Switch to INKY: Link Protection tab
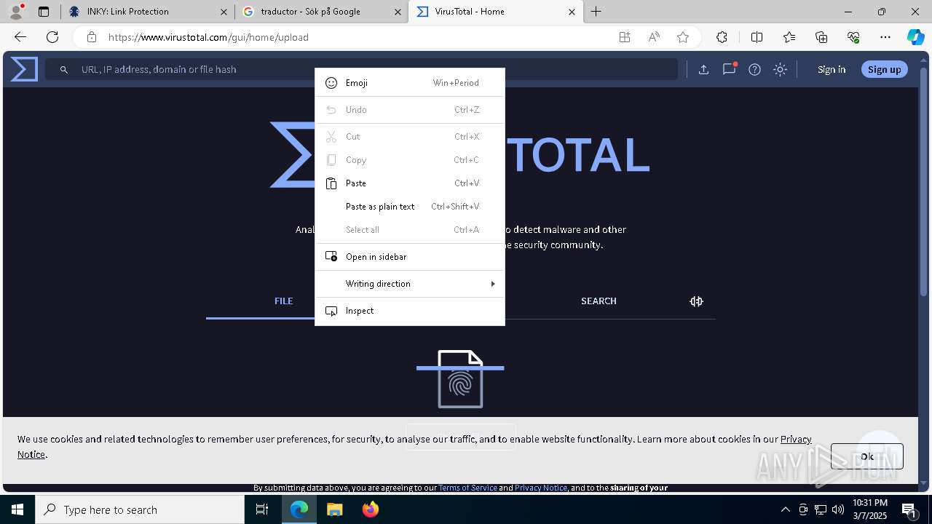The height and width of the screenshot is (524, 932). tap(146, 12)
